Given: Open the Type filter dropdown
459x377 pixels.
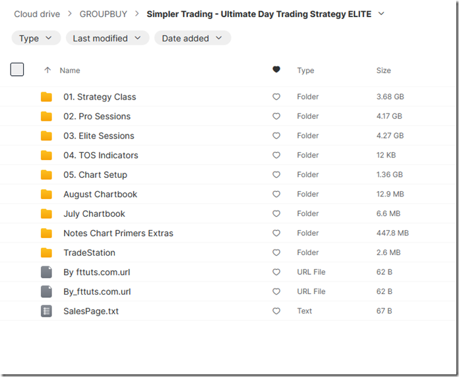Looking at the screenshot, I should [36, 38].
